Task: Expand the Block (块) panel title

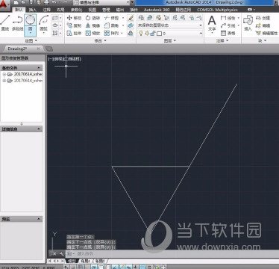Action: coord(262,40)
